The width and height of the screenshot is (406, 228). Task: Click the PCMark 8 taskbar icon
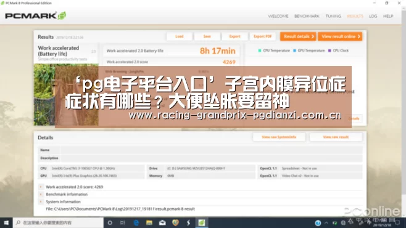[x=202, y=222]
